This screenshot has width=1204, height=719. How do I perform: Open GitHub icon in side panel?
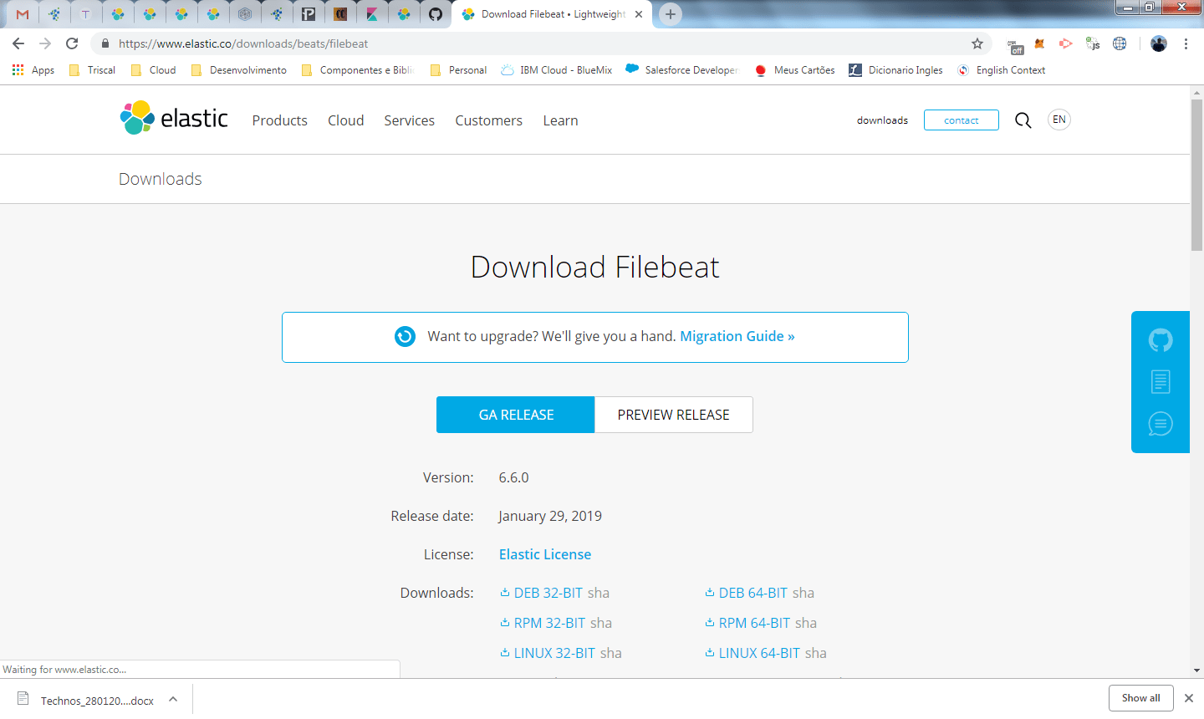[x=1161, y=340]
